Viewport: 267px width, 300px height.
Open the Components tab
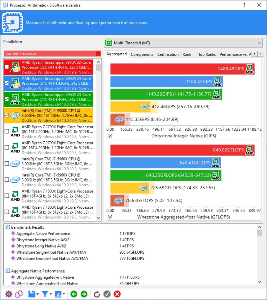click(x=142, y=54)
